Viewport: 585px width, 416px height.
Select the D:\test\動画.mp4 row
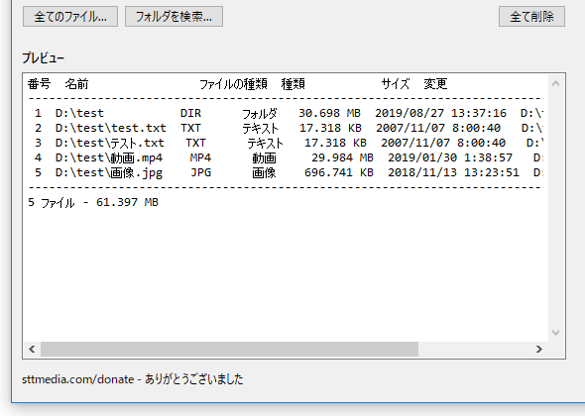(x=286, y=157)
